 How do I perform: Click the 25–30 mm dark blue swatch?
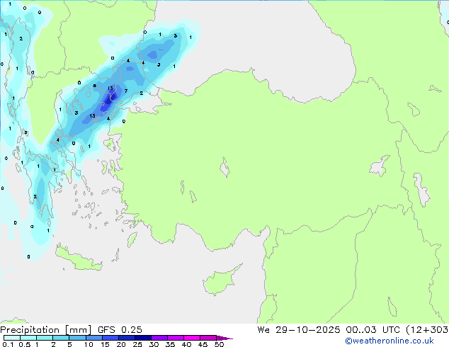point(143,338)
